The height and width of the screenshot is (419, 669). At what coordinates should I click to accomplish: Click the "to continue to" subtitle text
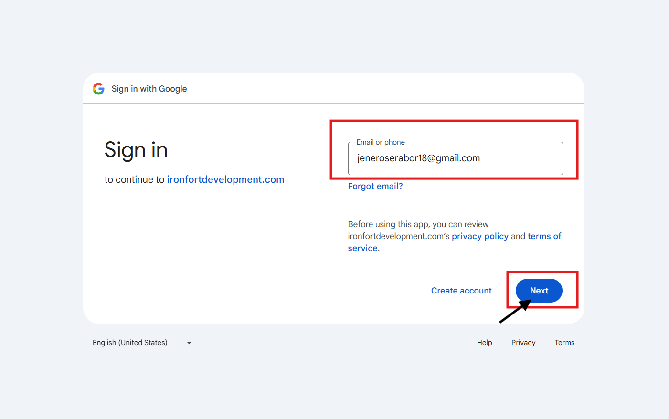coord(134,179)
